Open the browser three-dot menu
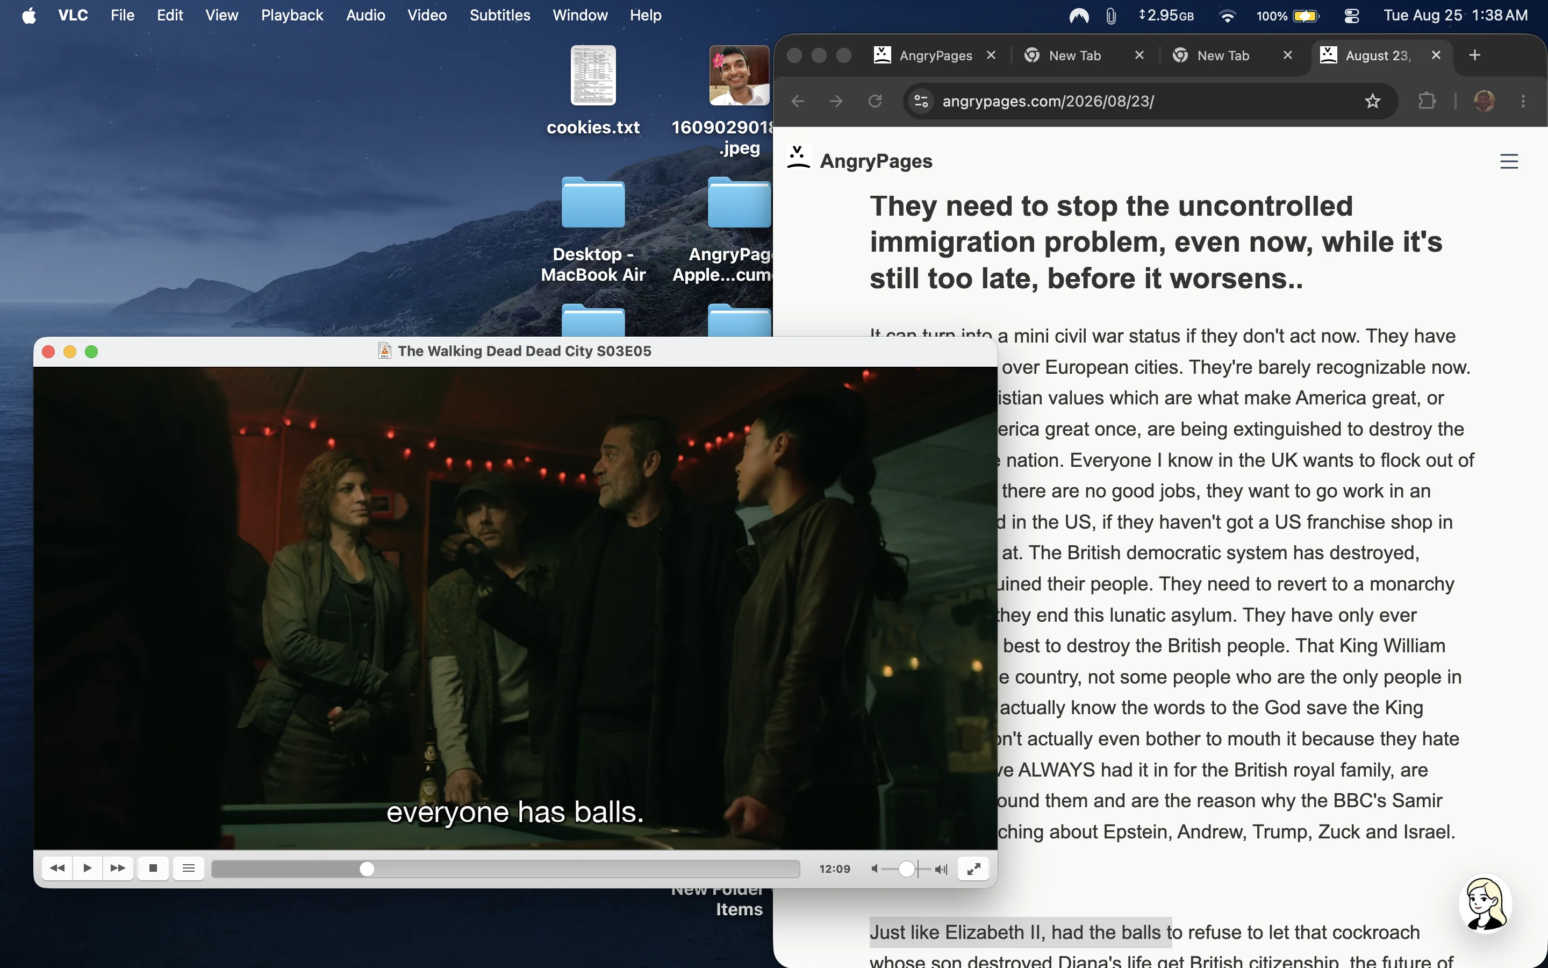Image resolution: width=1548 pixels, height=968 pixels. [x=1523, y=101]
